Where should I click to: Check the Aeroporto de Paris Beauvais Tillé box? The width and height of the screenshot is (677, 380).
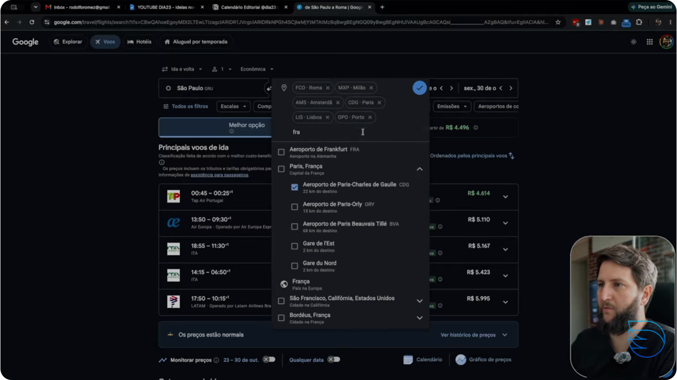[x=294, y=227]
